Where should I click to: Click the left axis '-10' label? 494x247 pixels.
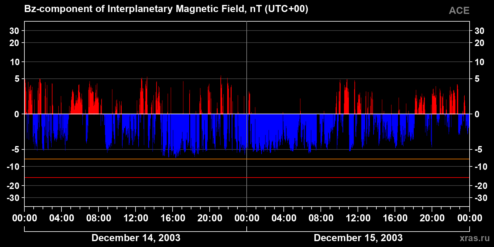point(14,167)
